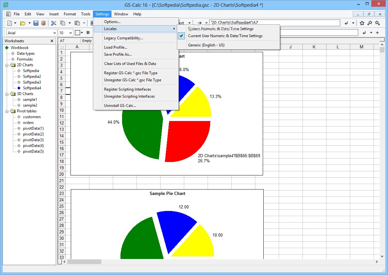Viewport: 388px width, 275px height.
Task: Open the File menu
Action: click(x=17, y=14)
